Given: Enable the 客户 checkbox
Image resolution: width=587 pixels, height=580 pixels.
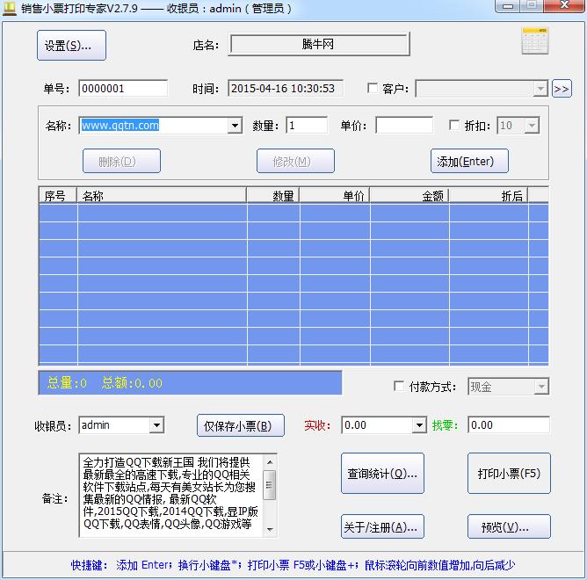Looking at the screenshot, I should tap(373, 89).
